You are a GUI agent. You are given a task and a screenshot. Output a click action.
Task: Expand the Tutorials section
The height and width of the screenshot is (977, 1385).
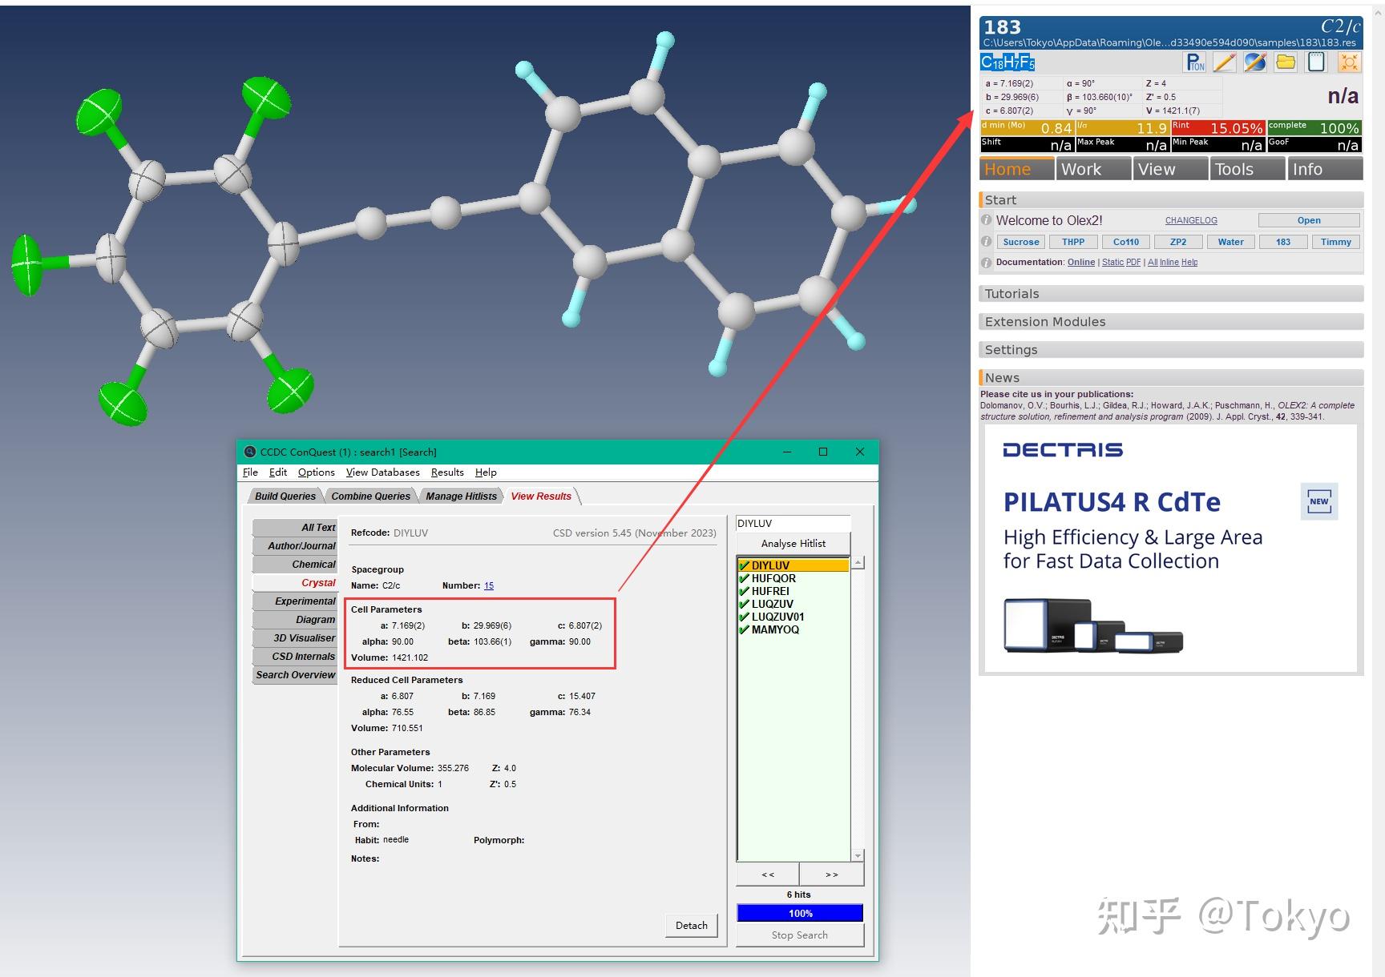pos(1011,293)
